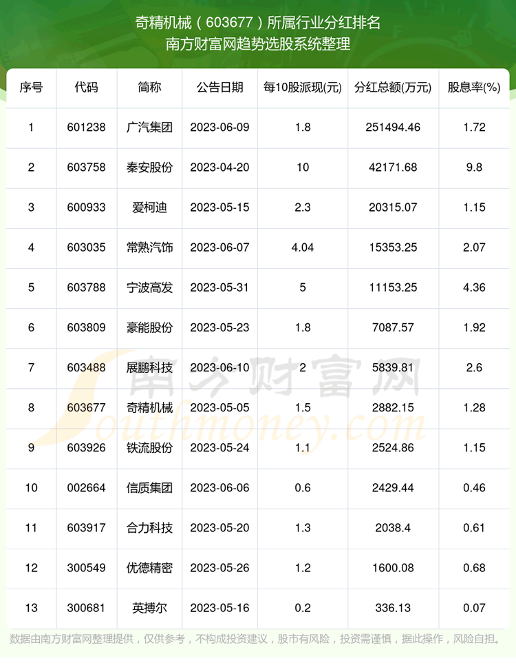Click the 分红总额(万元) column header
This screenshot has width=516, height=672.
pyautogui.click(x=393, y=88)
